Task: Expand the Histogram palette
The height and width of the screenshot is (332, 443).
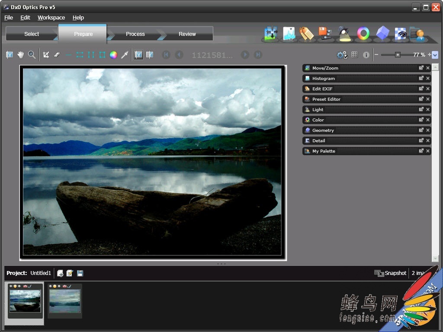Action: point(366,78)
